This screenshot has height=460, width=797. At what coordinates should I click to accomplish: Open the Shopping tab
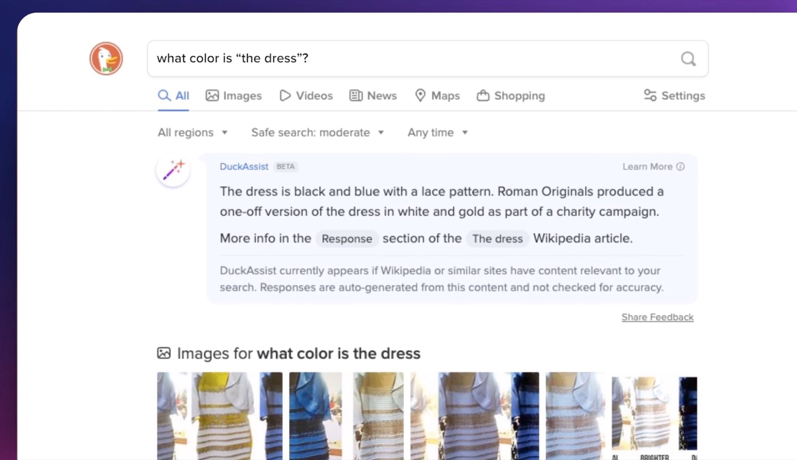[x=511, y=96]
